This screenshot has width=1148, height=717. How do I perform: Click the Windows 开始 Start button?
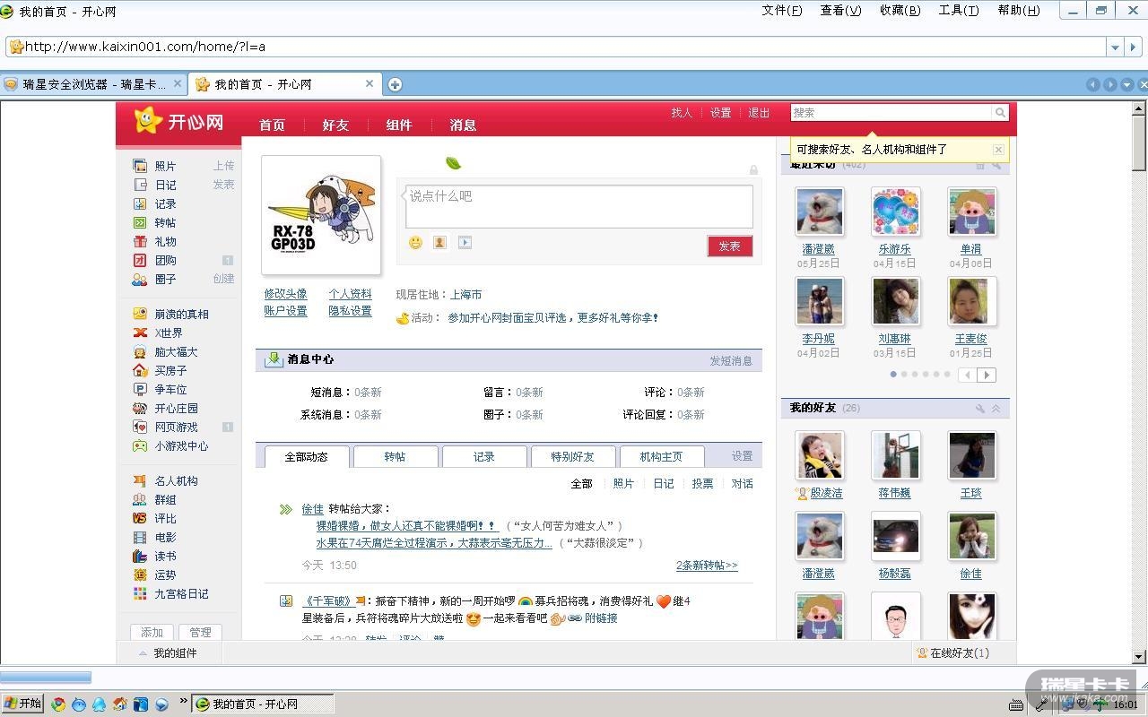[22, 704]
